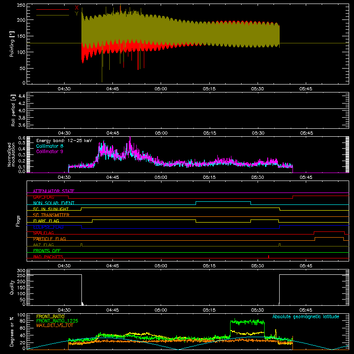
Task: Click the red X legend line sample
Action: [53, 9]
